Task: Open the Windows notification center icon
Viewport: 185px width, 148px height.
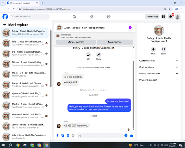Action: 181,145
